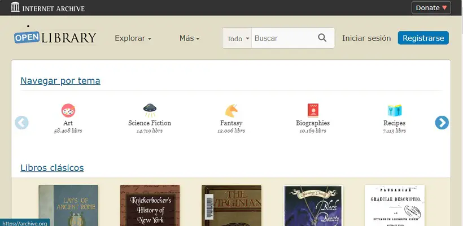Click the '12.006 libros' count text
This screenshot has width=463, height=226.
[x=231, y=131]
